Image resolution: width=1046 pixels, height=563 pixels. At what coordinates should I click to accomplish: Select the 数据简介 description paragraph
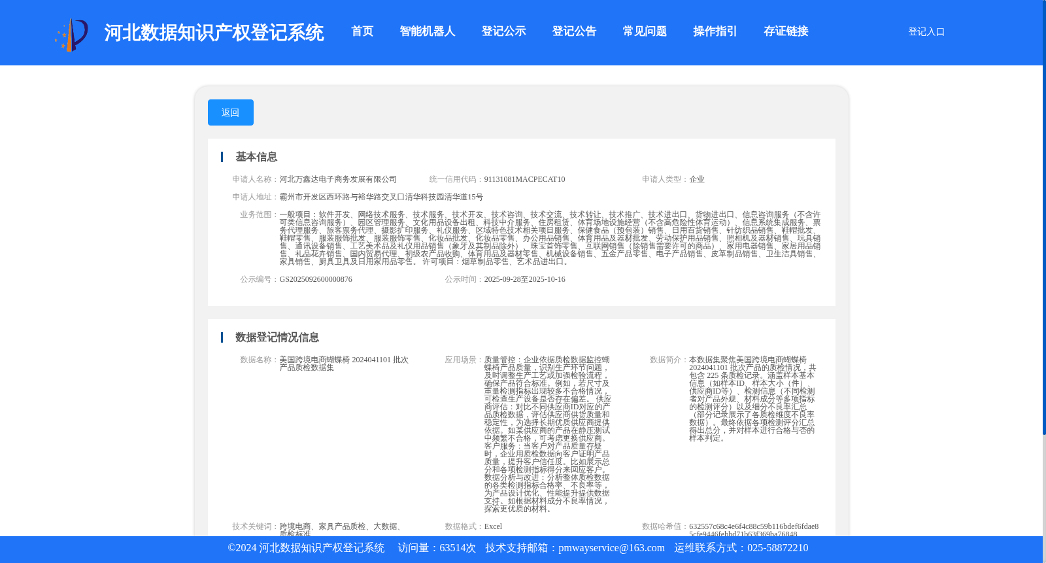click(x=752, y=399)
